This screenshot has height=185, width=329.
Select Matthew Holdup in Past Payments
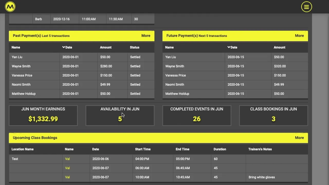pyautogui.click(x=24, y=94)
